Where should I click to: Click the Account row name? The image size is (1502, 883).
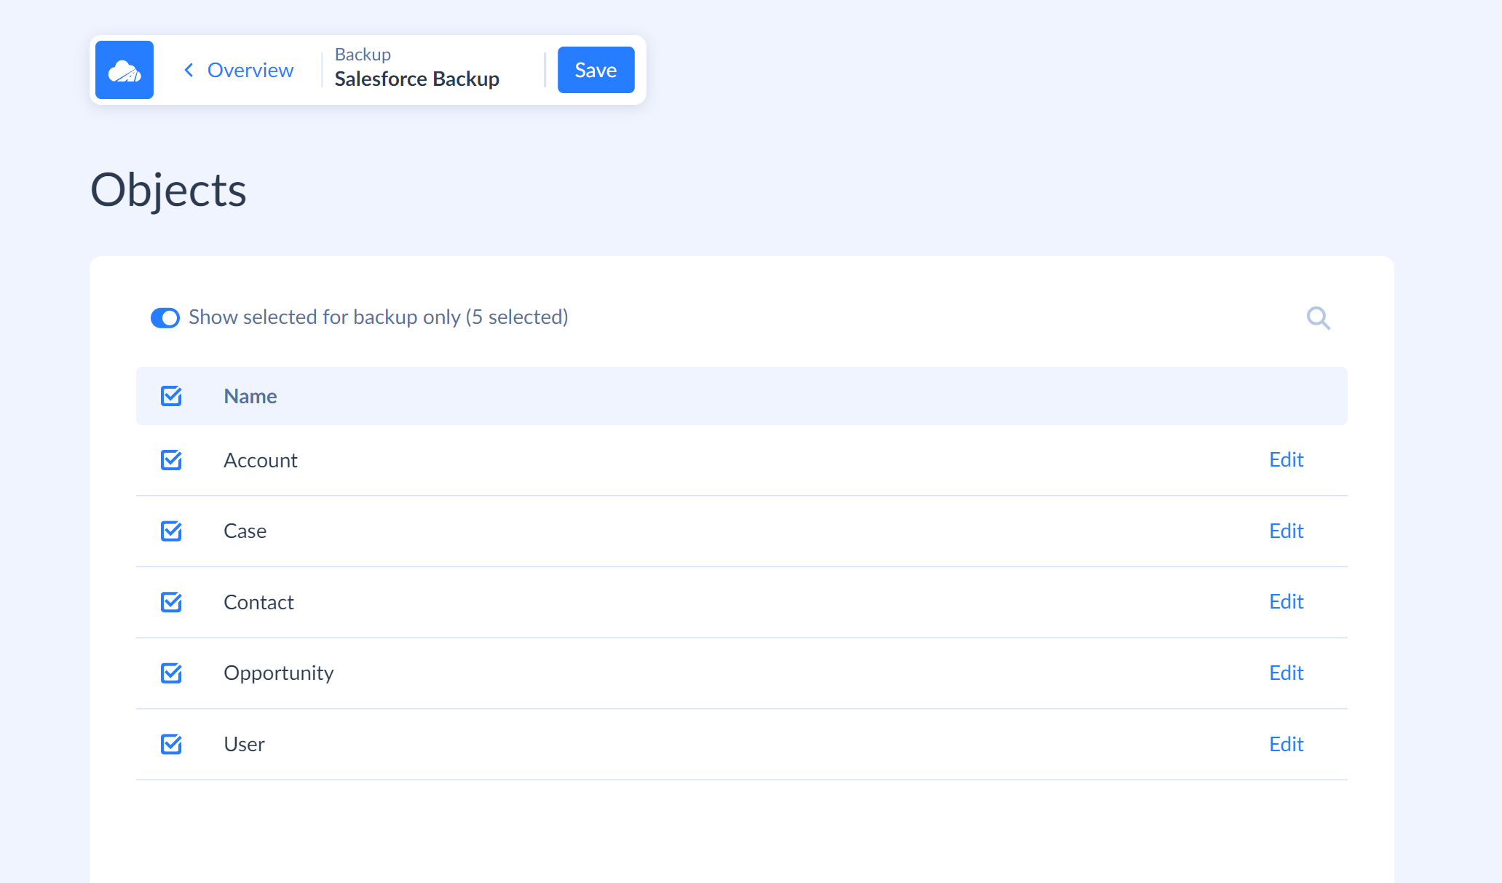(x=260, y=460)
